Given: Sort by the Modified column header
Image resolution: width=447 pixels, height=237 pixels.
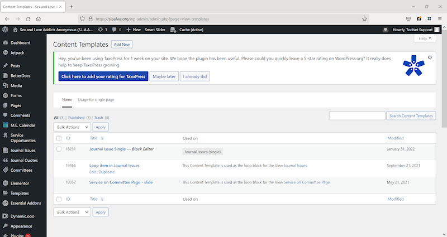Looking at the screenshot, I should tap(396, 138).
